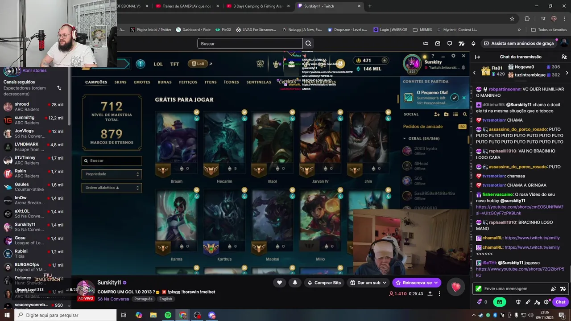The height and width of the screenshot is (321, 571).
Task: Select the Surskity11 - Twitch tab
Action: pyautogui.click(x=329, y=6)
